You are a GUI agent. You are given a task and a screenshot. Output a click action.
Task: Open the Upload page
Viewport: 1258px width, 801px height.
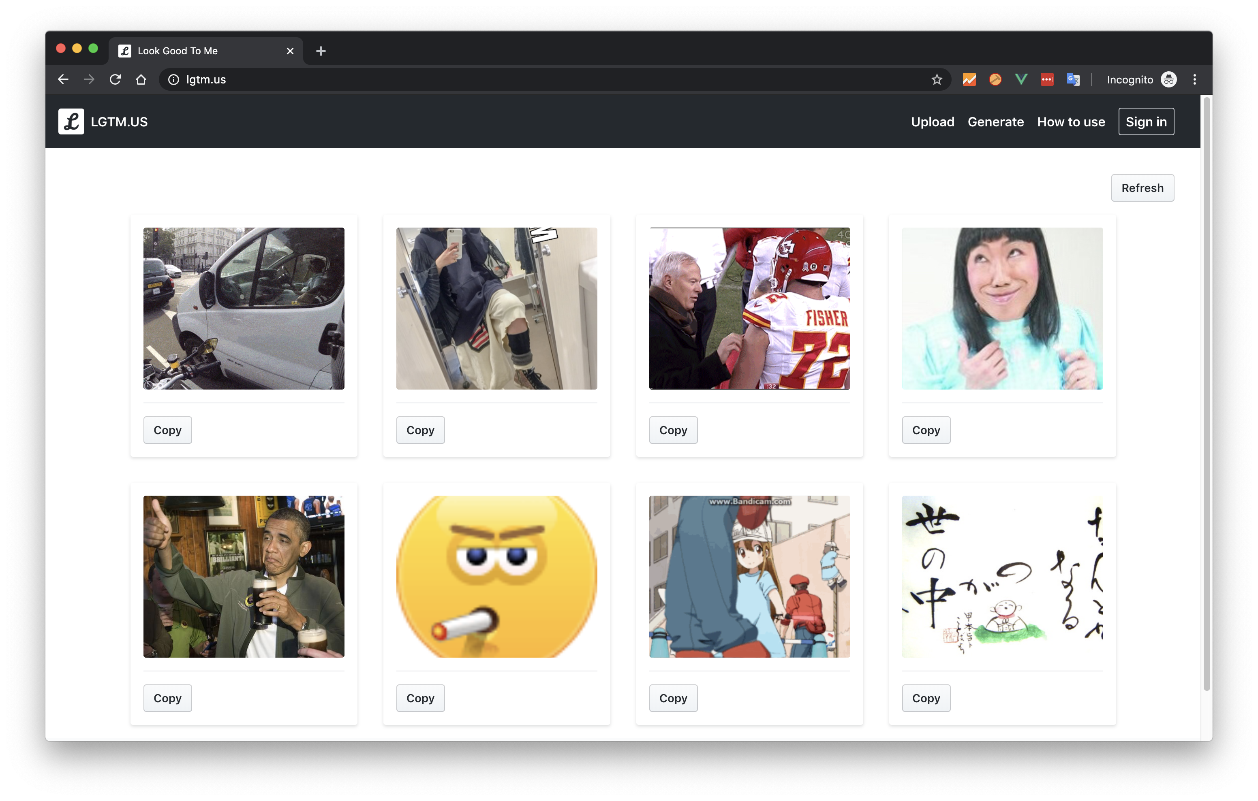pos(933,121)
